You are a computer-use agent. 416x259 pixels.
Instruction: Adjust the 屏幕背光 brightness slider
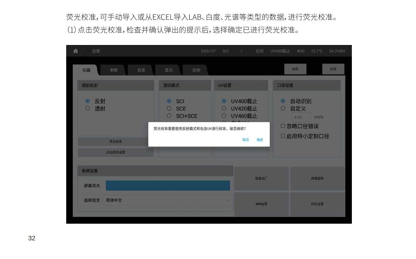[x=168, y=186]
